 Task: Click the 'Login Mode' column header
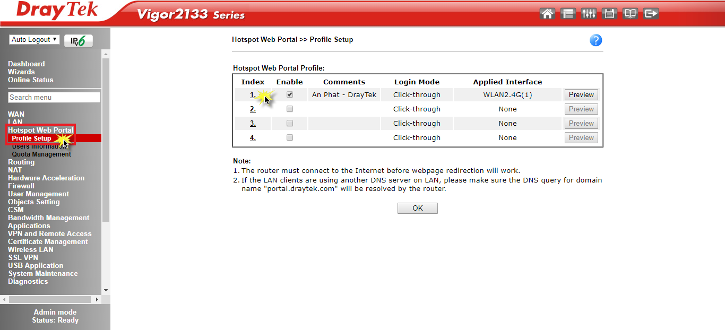pyautogui.click(x=417, y=82)
